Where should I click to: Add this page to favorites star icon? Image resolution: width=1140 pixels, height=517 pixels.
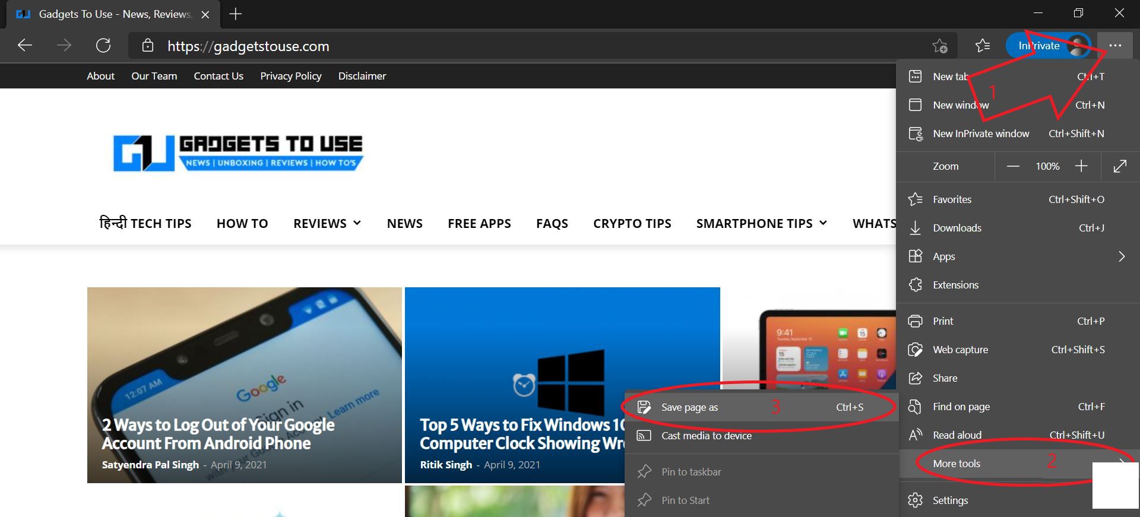pos(940,46)
